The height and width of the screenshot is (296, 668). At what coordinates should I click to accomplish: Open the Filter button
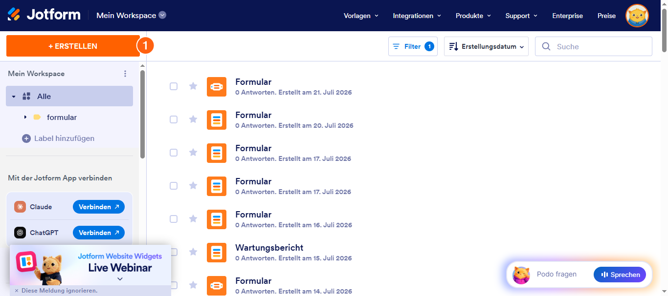click(x=413, y=46)
